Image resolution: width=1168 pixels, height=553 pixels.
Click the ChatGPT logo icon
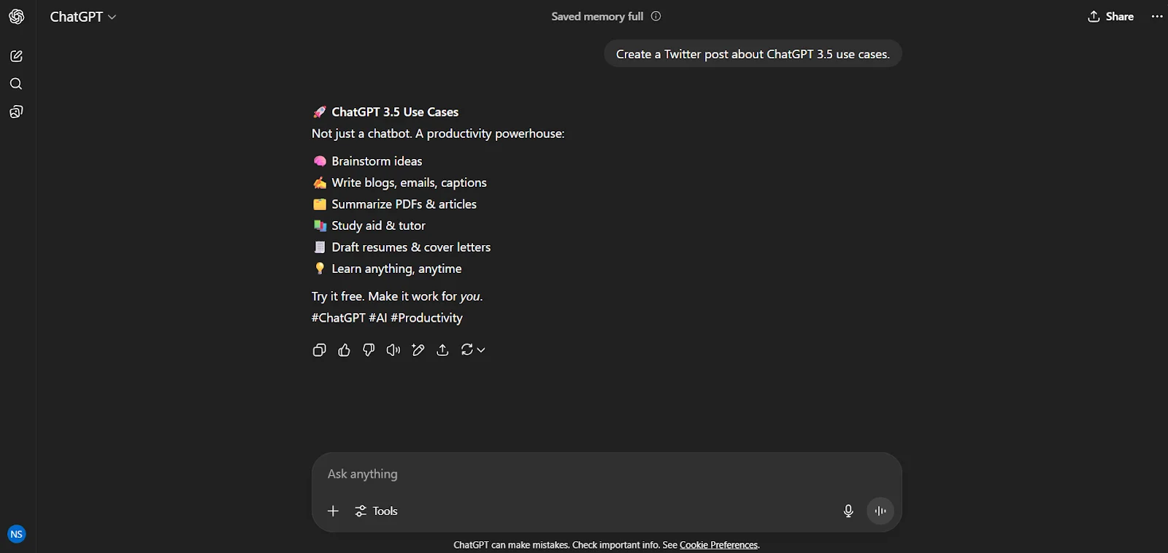(x=17, y=16)
